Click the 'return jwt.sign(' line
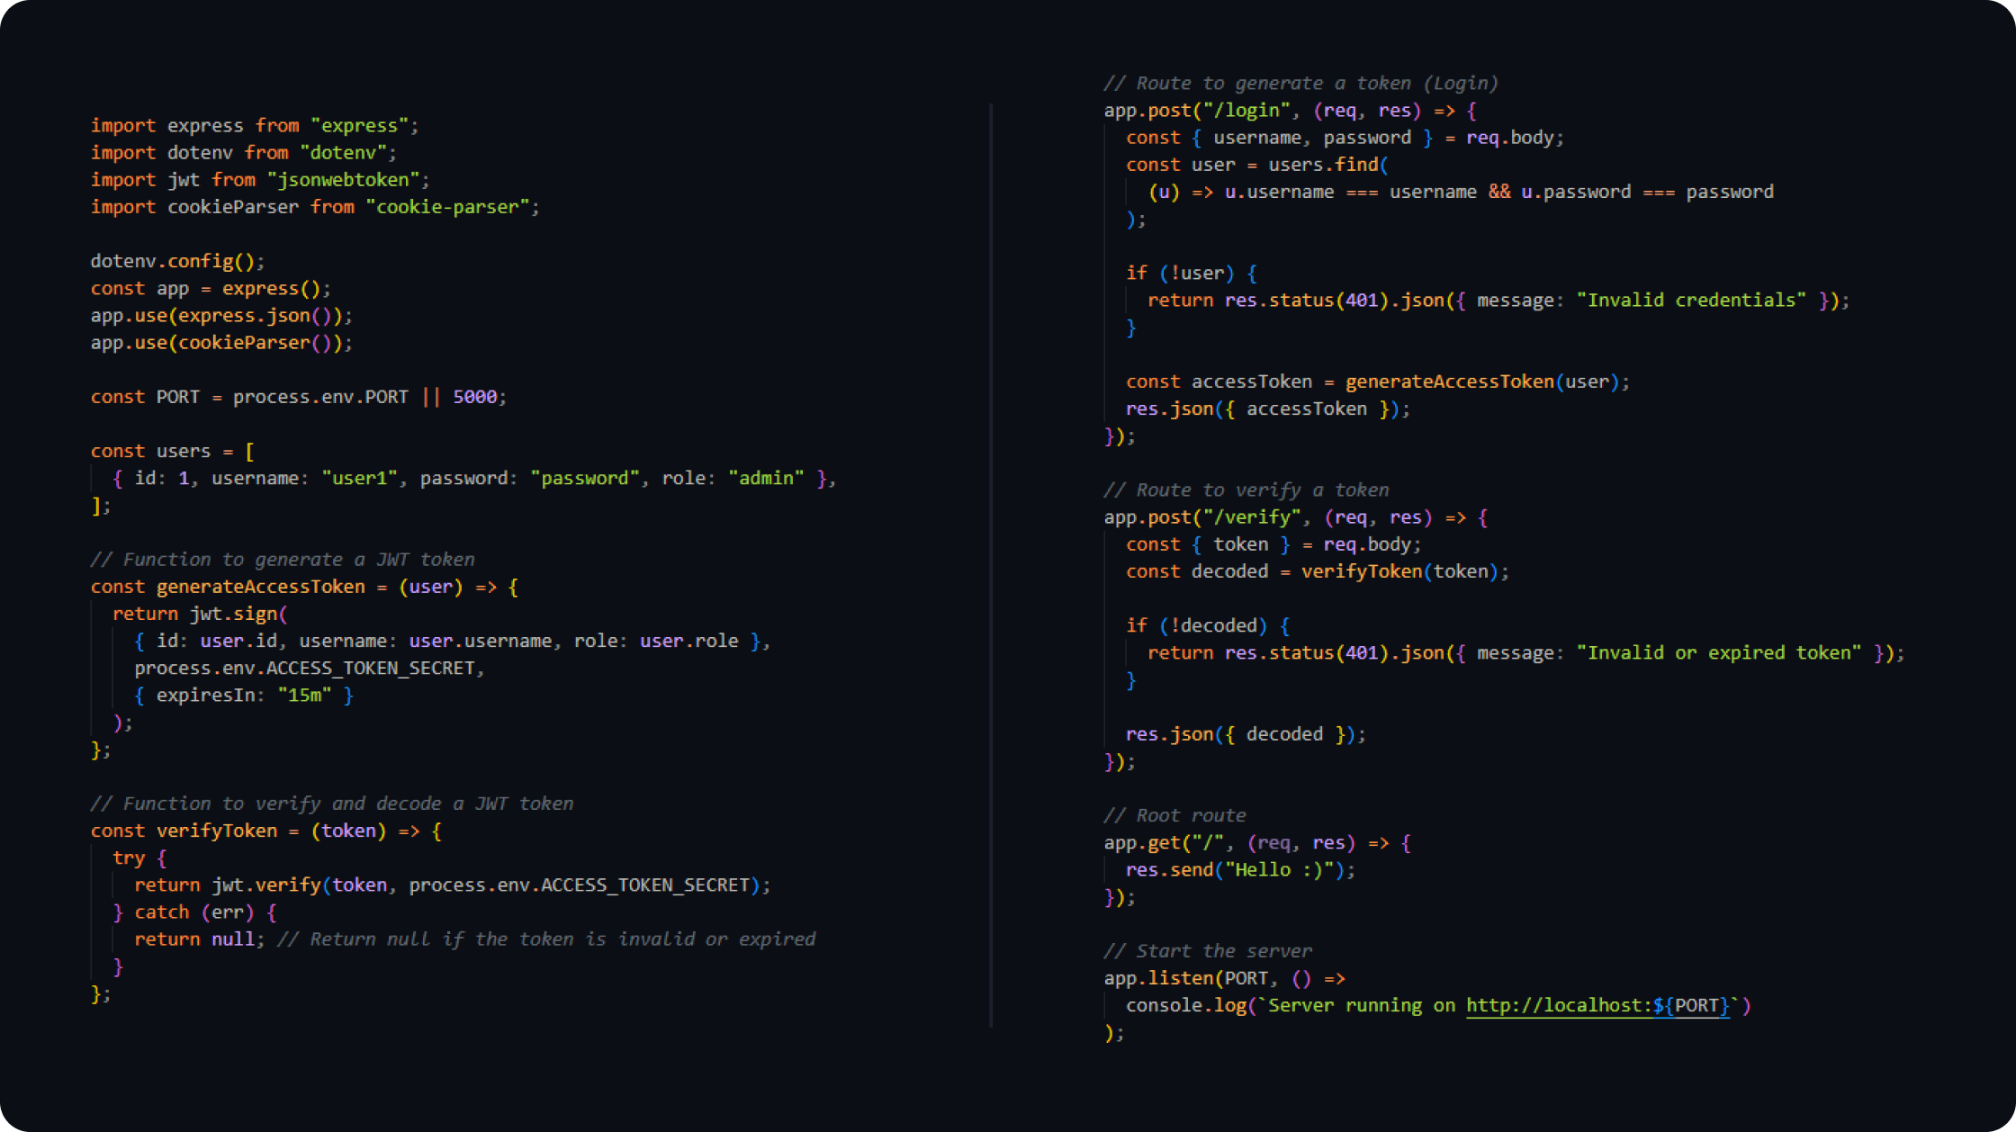The image size is (2016, 1132). point(200,613)
